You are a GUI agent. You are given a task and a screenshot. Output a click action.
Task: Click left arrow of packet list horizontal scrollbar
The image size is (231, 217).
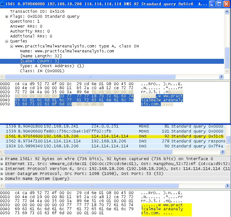[2, 152]
